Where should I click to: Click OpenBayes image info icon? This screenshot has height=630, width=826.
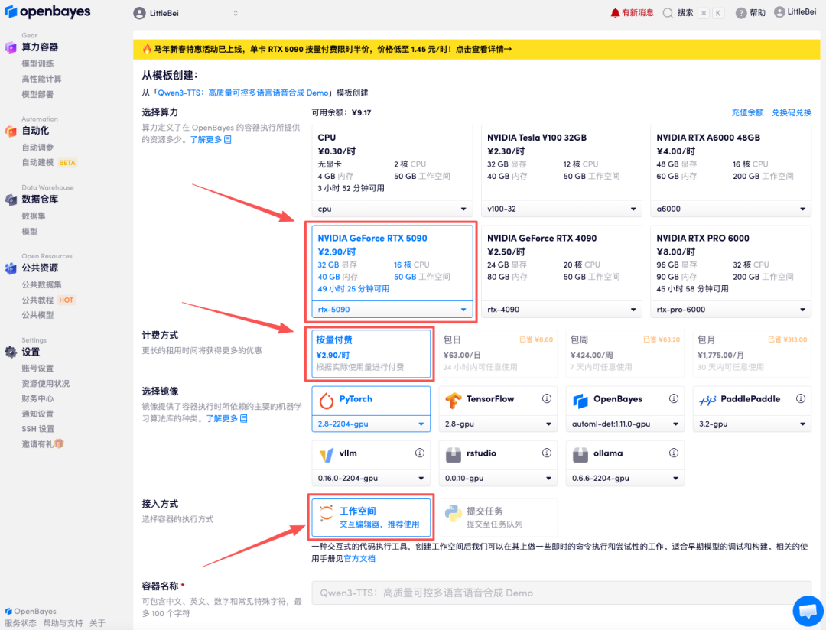674,399
